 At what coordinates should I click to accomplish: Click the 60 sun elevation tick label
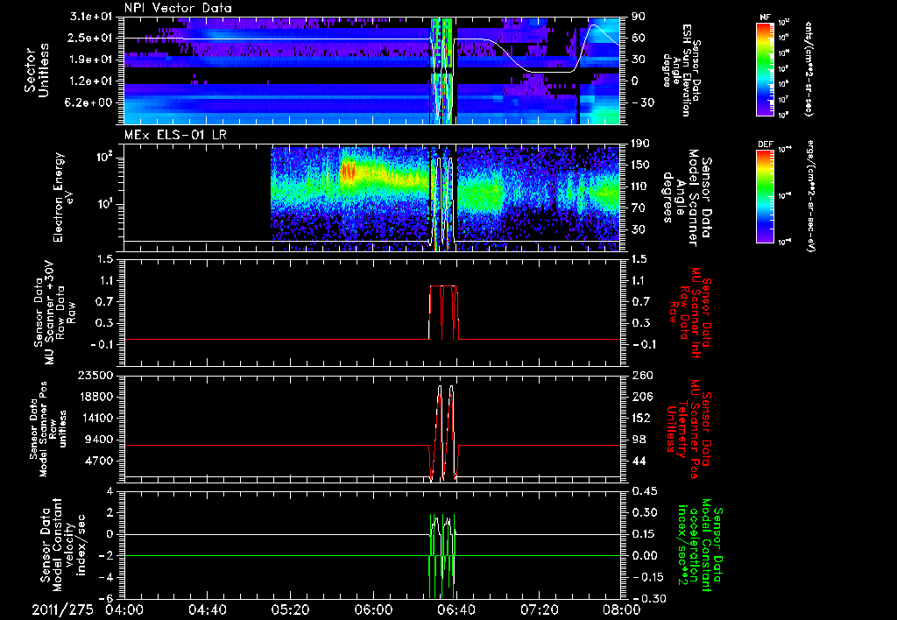638,38
